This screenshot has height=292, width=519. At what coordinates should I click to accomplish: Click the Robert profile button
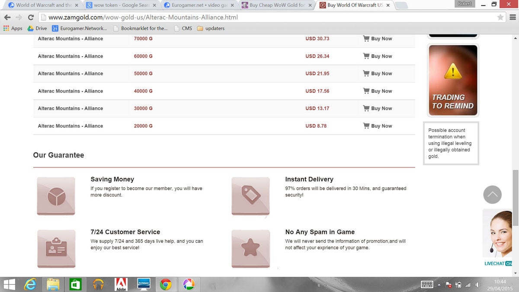(x=465, y=3)
